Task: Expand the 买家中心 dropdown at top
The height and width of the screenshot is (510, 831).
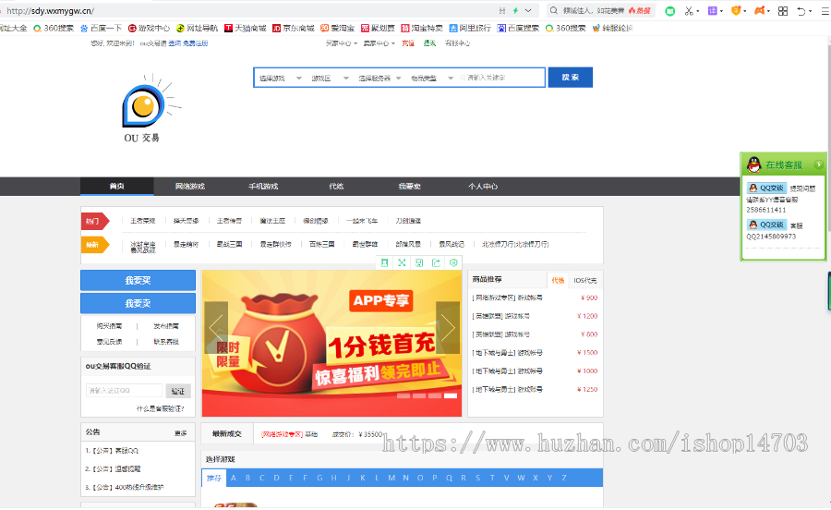Action: click(x=342, y=43)
